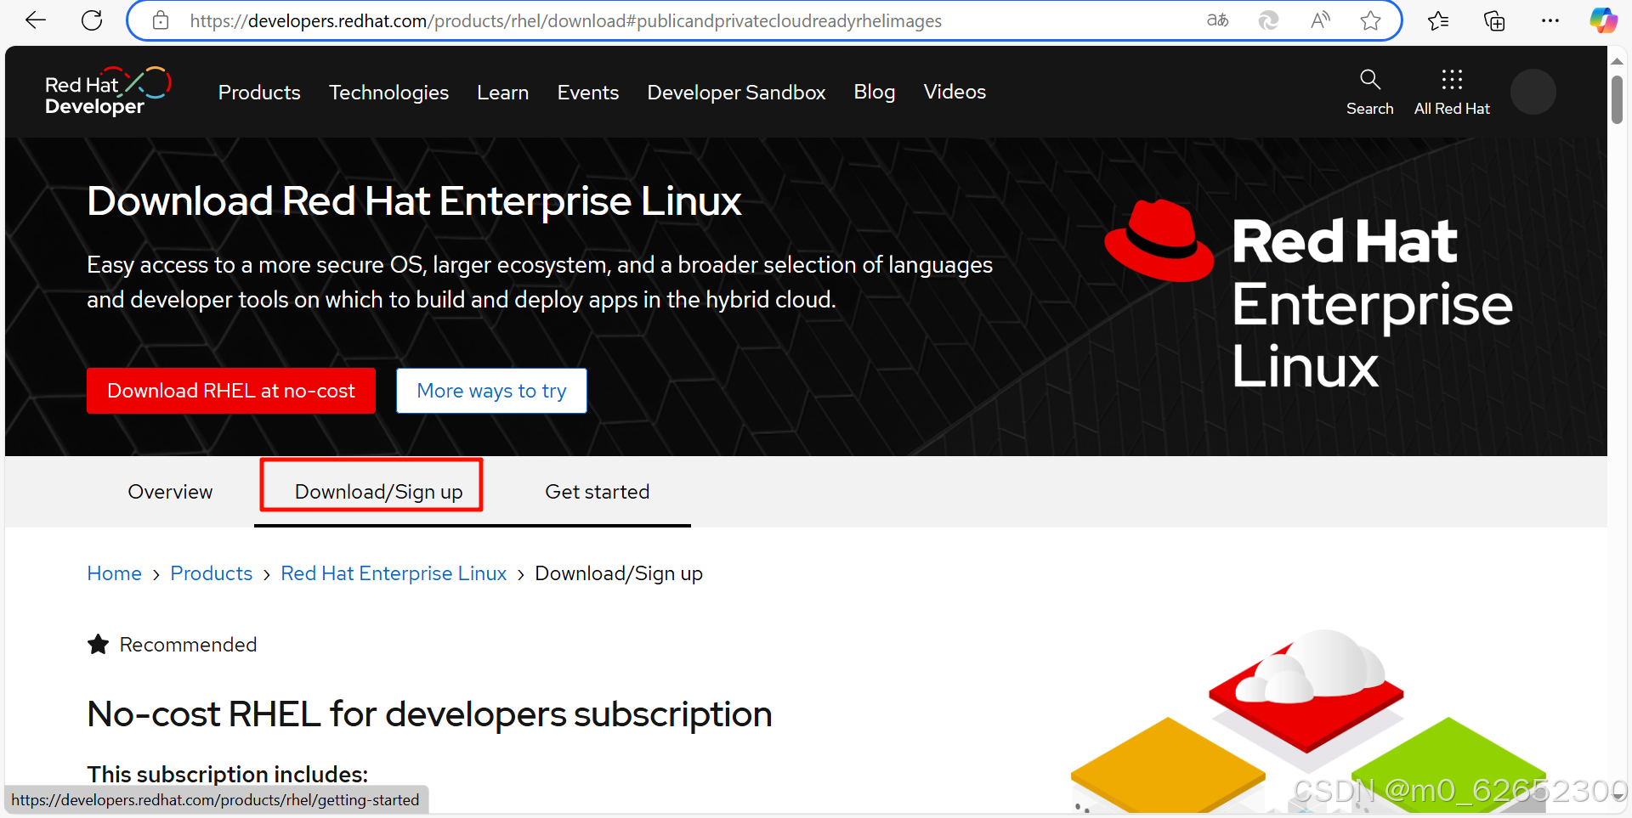Reload the page with refresh icon
Viewport: 1632px width, 818px height.
click(x=92, y=20)
